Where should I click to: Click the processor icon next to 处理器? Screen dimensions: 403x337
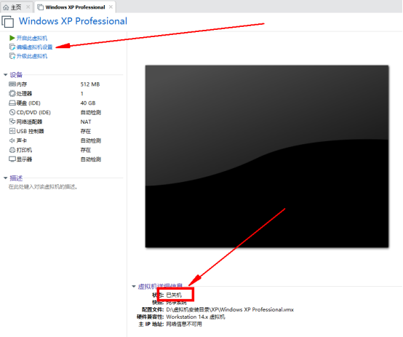tap(12, 93)
